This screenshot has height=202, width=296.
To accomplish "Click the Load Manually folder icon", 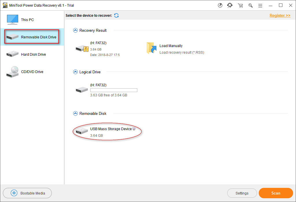I will tap(151, 48).
